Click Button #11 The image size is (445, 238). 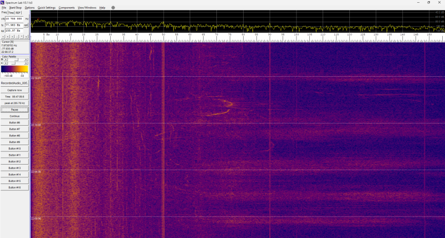pos(14,155)
